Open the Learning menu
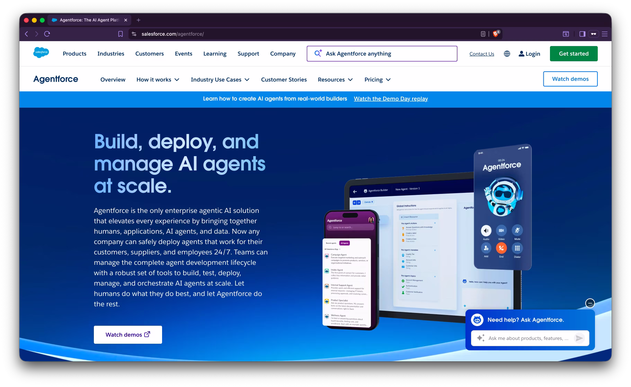 click(215, 54)
